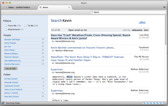Toggle the Attachments filter checkbox
The image size is (168, 106).
click(x=6, y=29)
